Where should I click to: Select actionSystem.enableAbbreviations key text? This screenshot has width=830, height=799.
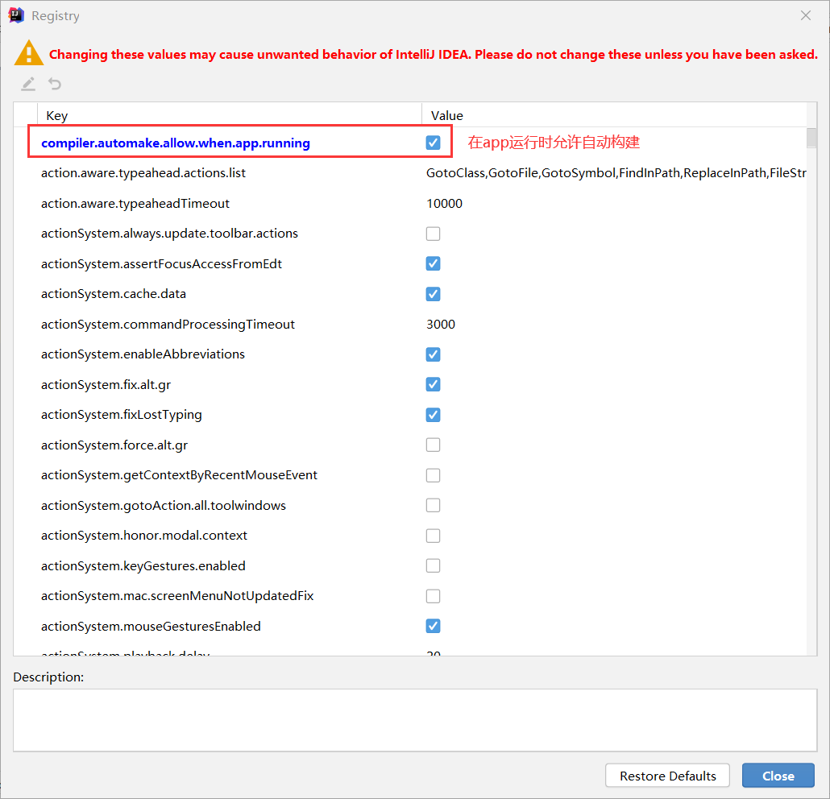pyautogui.click(x=143, y=354)
